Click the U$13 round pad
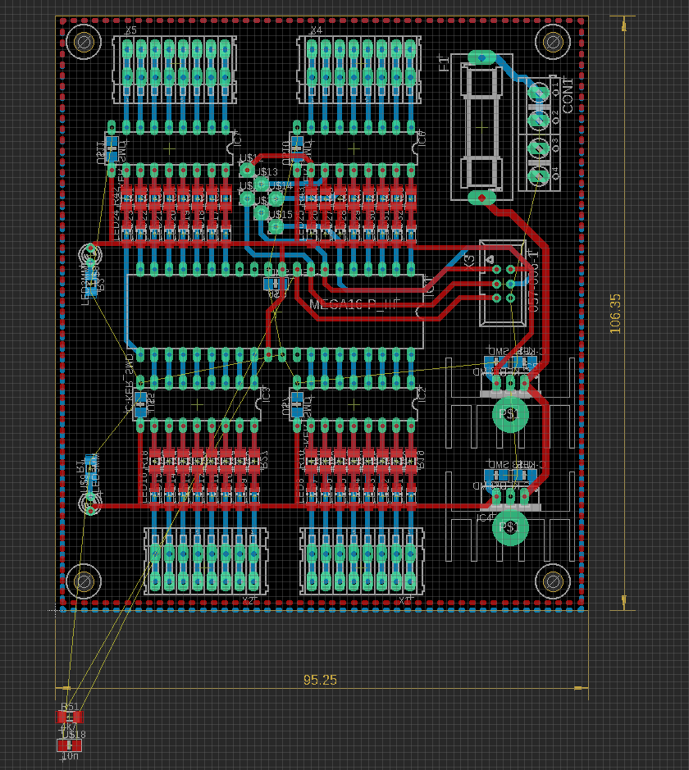 pyautogui.click(x=246, y=169)
